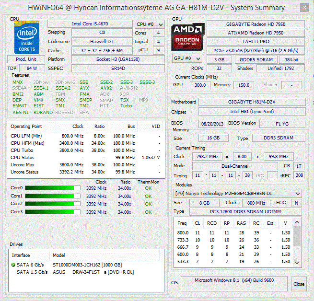The image size is (314, 301).
Task: Click the Core0 usage bar
Action: pyautogui.click(x=53, y=188)
